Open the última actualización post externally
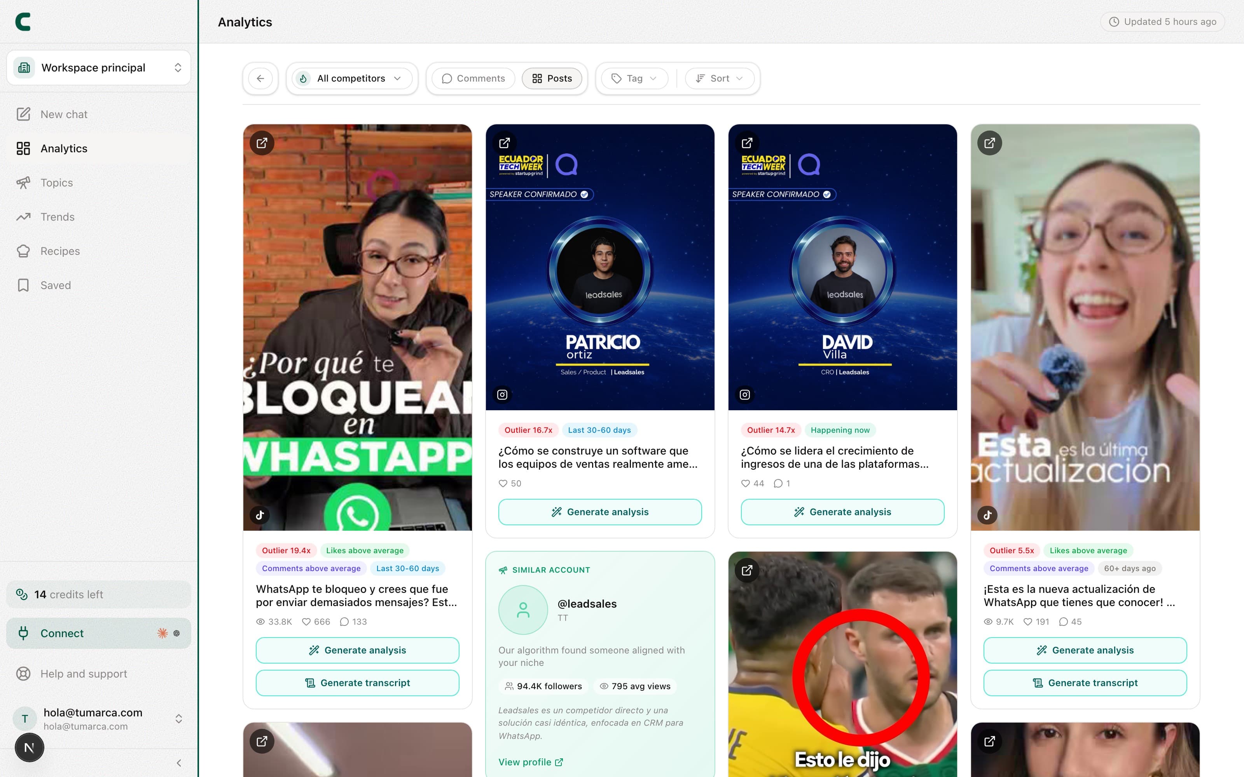 pos(989,143)
